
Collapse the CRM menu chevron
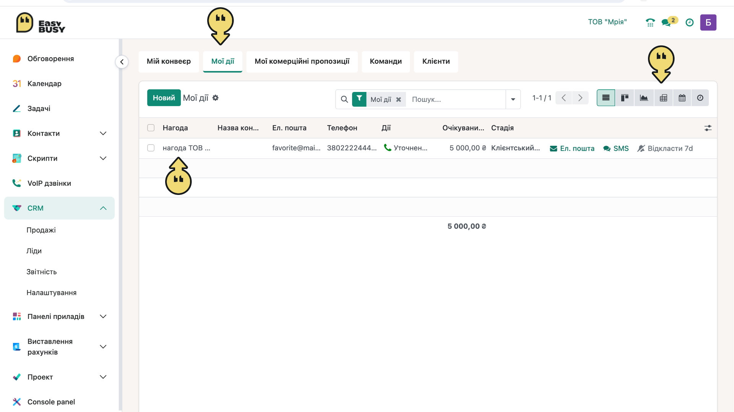(x=103, y=208)
